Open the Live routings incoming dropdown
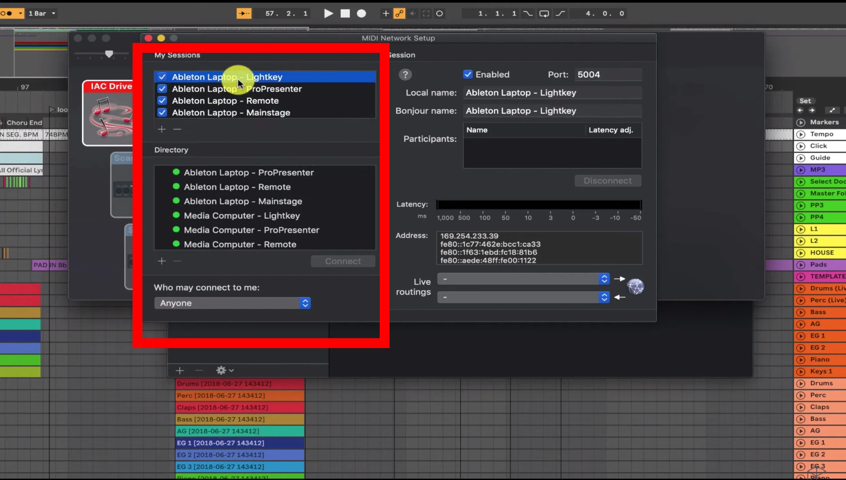Viewport: 846px width, 480px height. tap(523, 297)
